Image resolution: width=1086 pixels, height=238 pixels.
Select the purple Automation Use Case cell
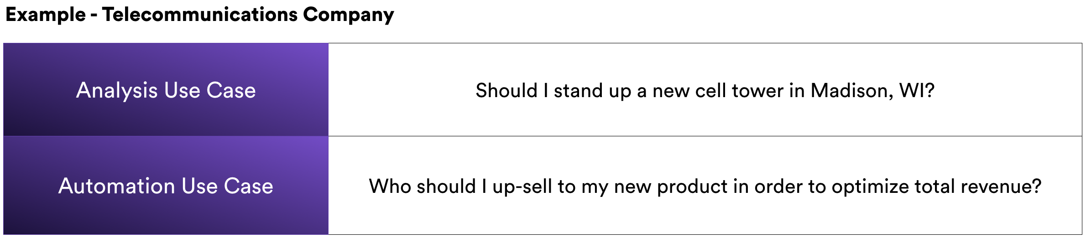pos(166,185)
